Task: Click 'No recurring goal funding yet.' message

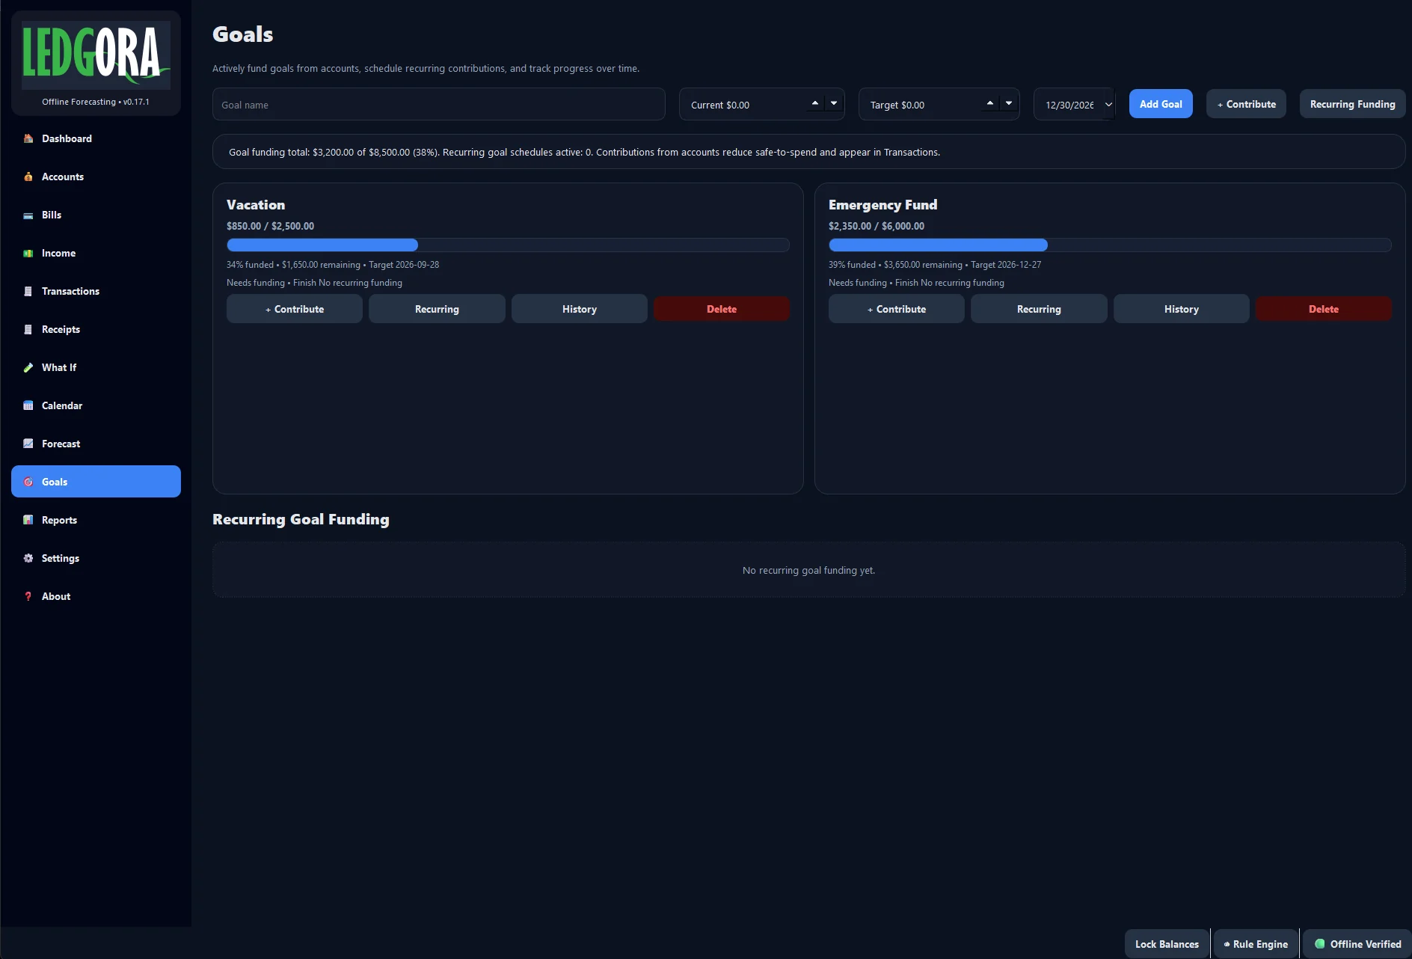Action: 808,570
